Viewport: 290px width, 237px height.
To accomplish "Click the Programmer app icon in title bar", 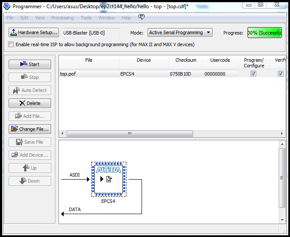I will click(7, 6).
